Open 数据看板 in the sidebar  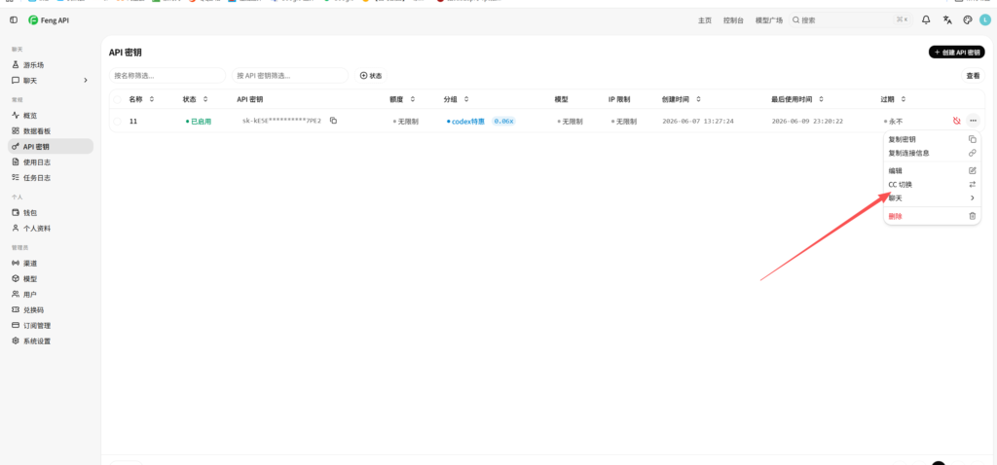[51, 131]
